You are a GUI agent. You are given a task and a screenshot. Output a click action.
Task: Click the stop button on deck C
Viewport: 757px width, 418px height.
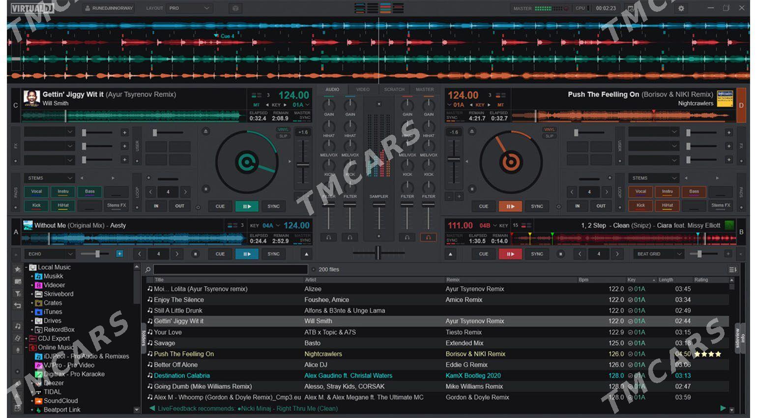tap(205, 189)
